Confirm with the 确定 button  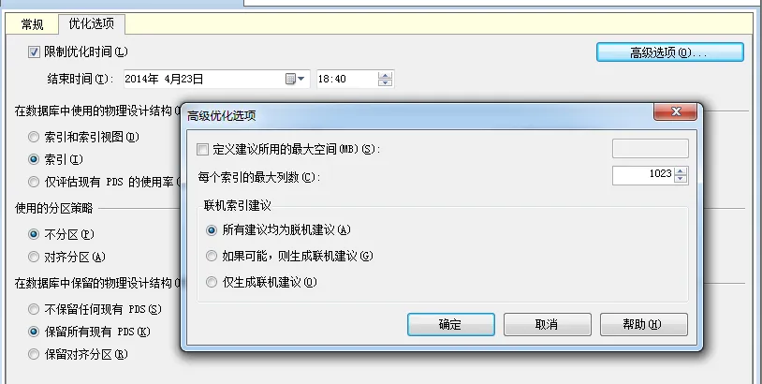[451, 324]
